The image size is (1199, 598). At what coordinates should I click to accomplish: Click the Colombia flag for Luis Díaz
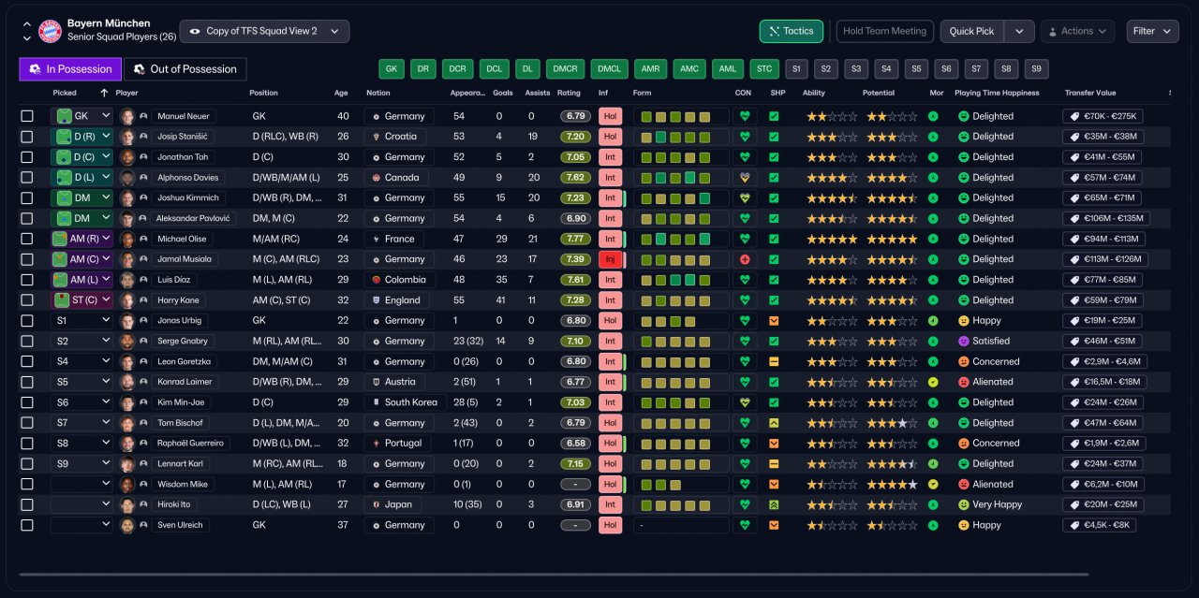coord(376,280)
